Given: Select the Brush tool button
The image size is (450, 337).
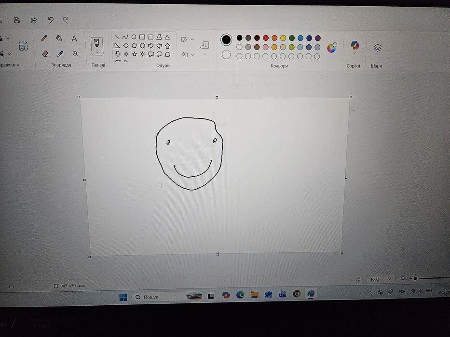Looking at the screenshot, I should pyautogui.click(x=97, y=43).
